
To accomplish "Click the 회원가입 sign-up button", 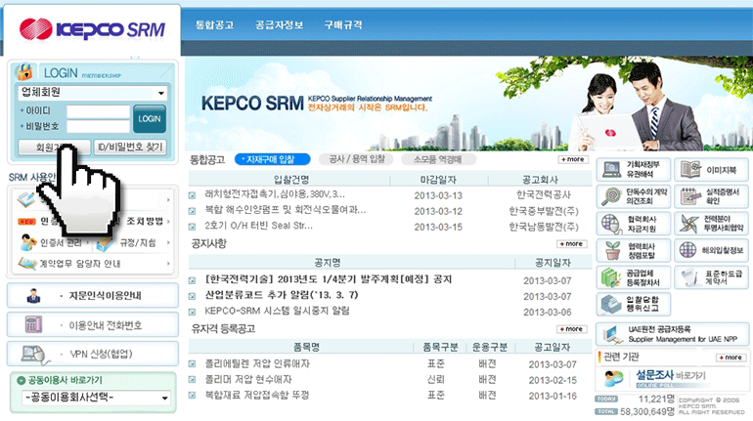I will click(x=54, y=147).
